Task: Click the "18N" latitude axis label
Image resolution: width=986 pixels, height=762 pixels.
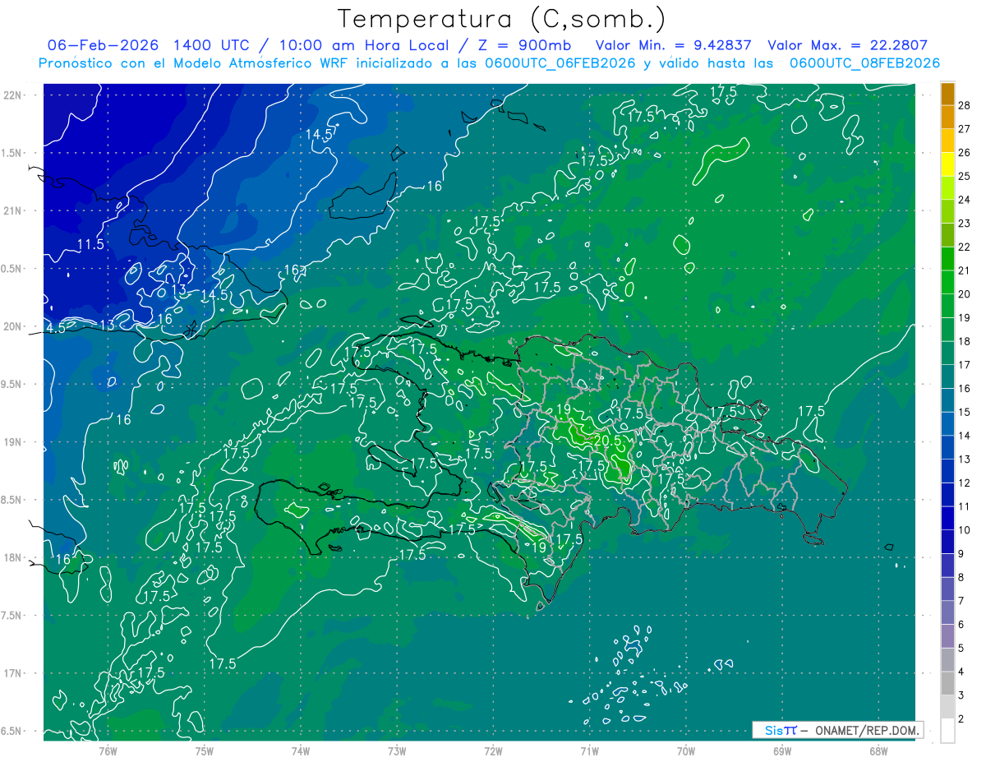Action: coord(12,557)
